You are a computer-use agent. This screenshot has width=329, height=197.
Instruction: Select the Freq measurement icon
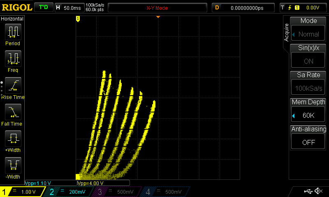pyautogui.click(x=13, y=59)
